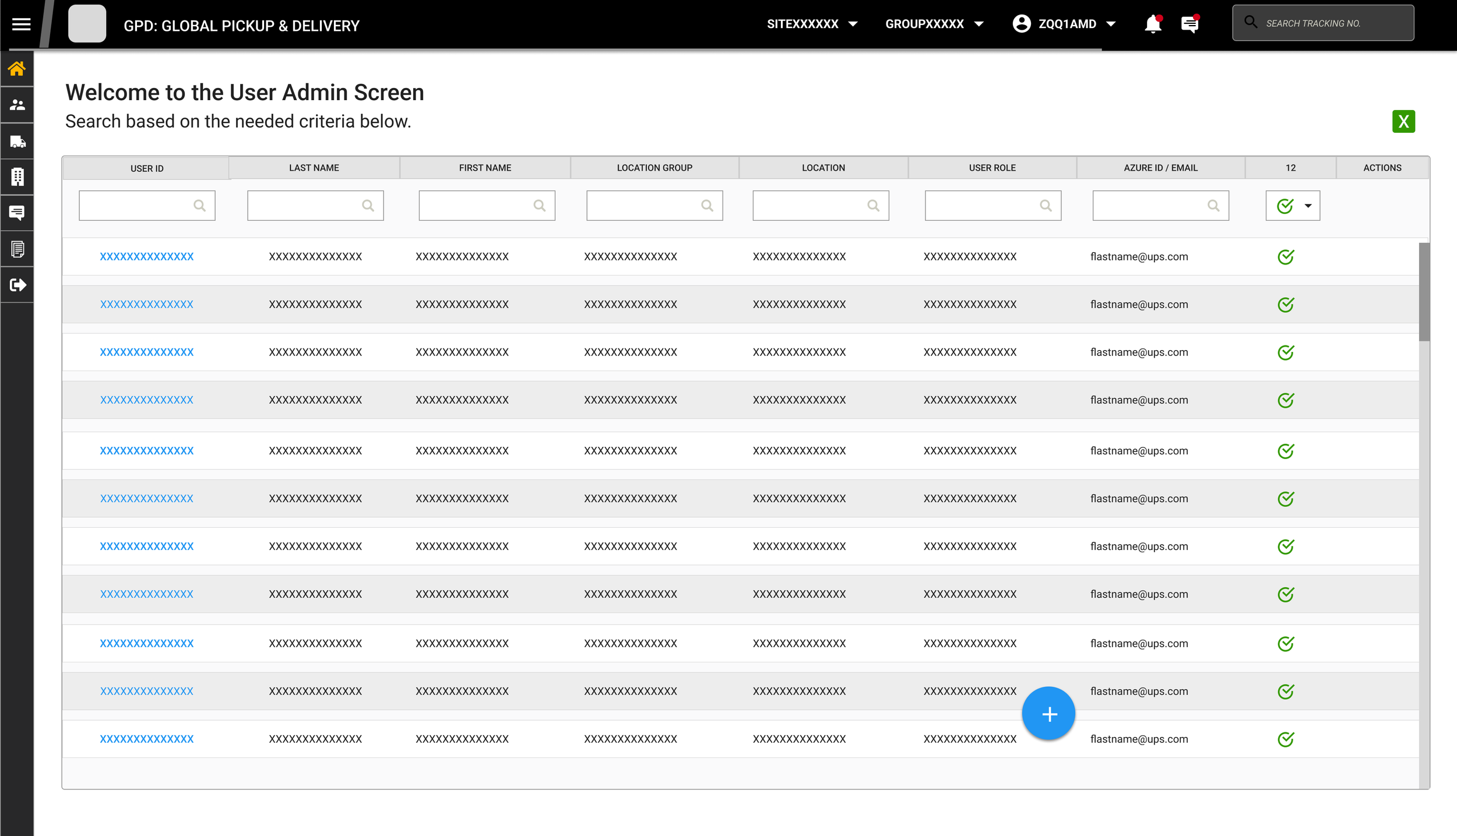Open the hamburger menu
Screen dimensions: 1457x836
[21, 24]
